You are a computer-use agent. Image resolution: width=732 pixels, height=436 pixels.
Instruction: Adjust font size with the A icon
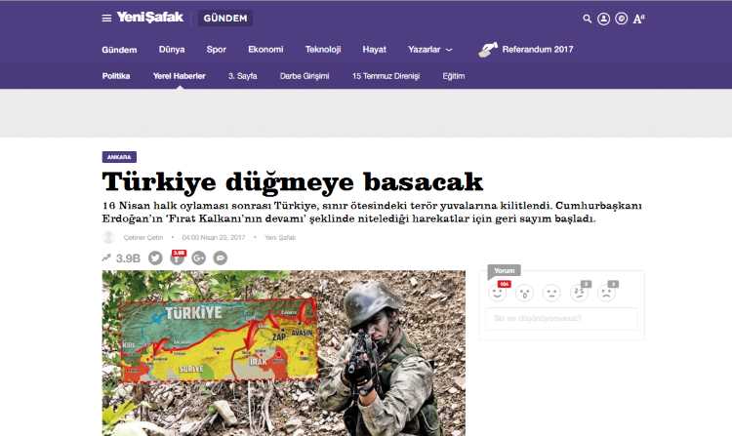[x=637, y=18]
